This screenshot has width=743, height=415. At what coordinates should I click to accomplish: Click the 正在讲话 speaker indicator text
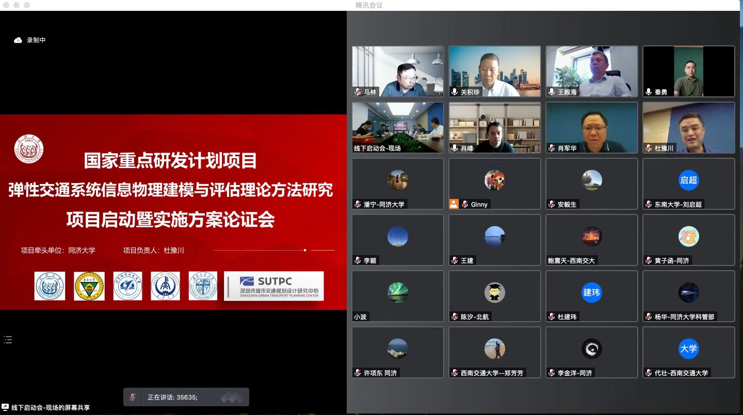[x=172, y=397]
